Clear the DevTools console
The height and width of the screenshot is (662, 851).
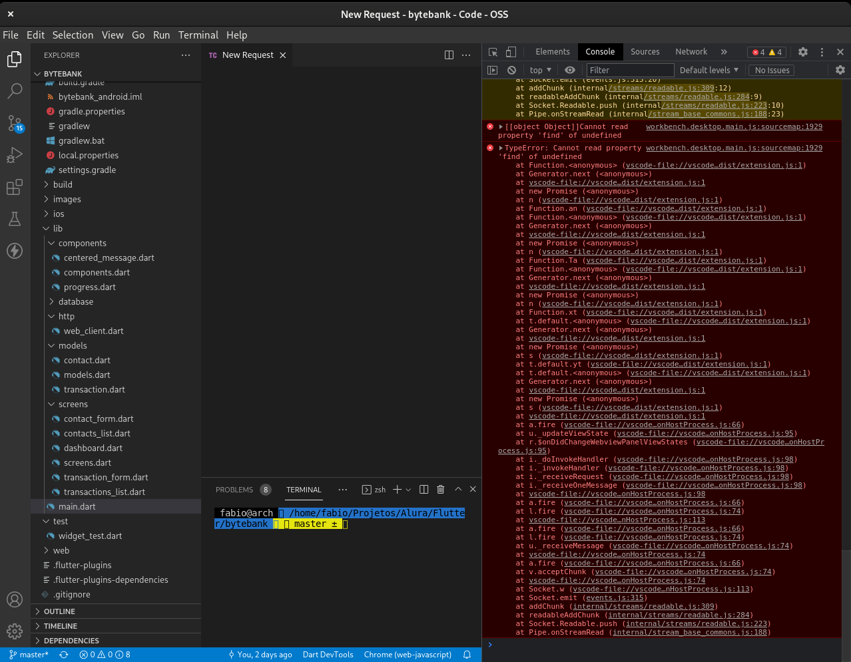(x=512, y=70)
